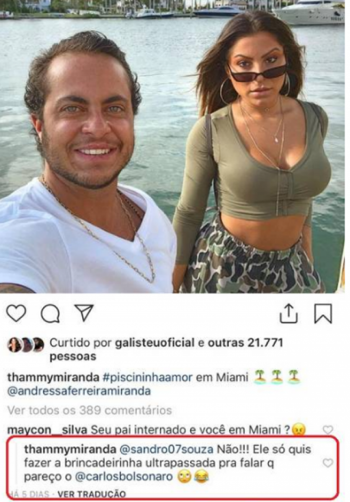Open comments with speech bubble icon
The width and height of the screenshot is (350, 502).
coord(50,314)
